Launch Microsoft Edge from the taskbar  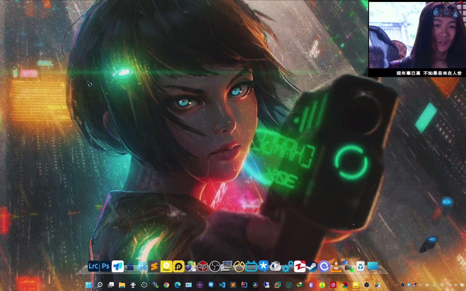tap(177, 285)
